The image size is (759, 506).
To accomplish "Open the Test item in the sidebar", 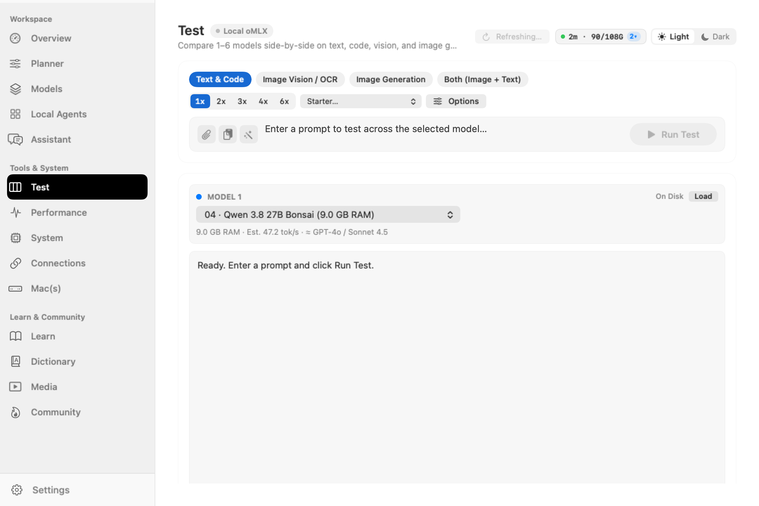I will (x=77, y=187).
